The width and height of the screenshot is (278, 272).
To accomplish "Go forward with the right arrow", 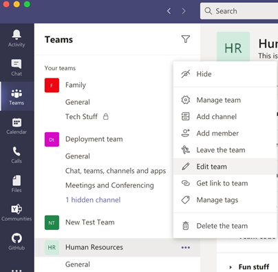I will (184, 11).
